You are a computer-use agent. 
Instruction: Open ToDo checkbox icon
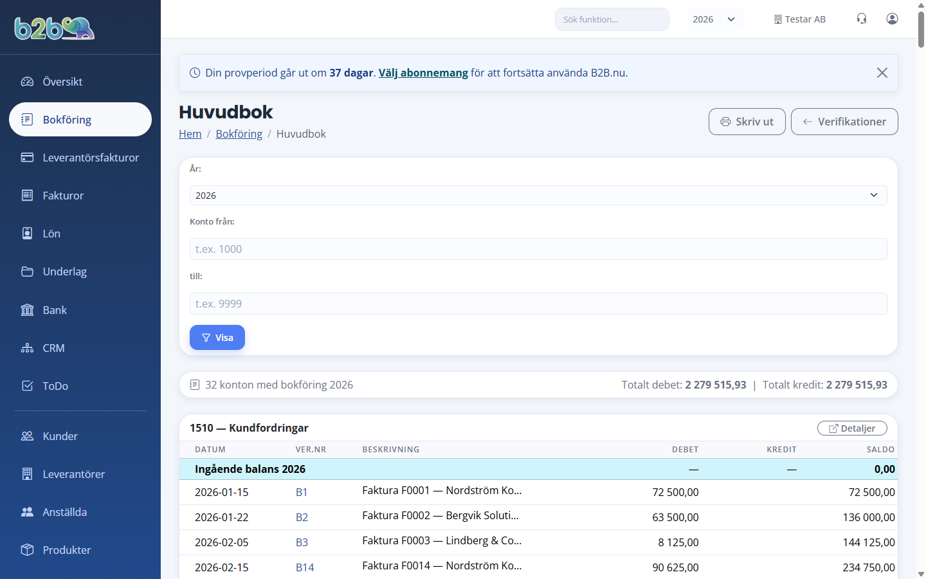click(x=27, y=386)
